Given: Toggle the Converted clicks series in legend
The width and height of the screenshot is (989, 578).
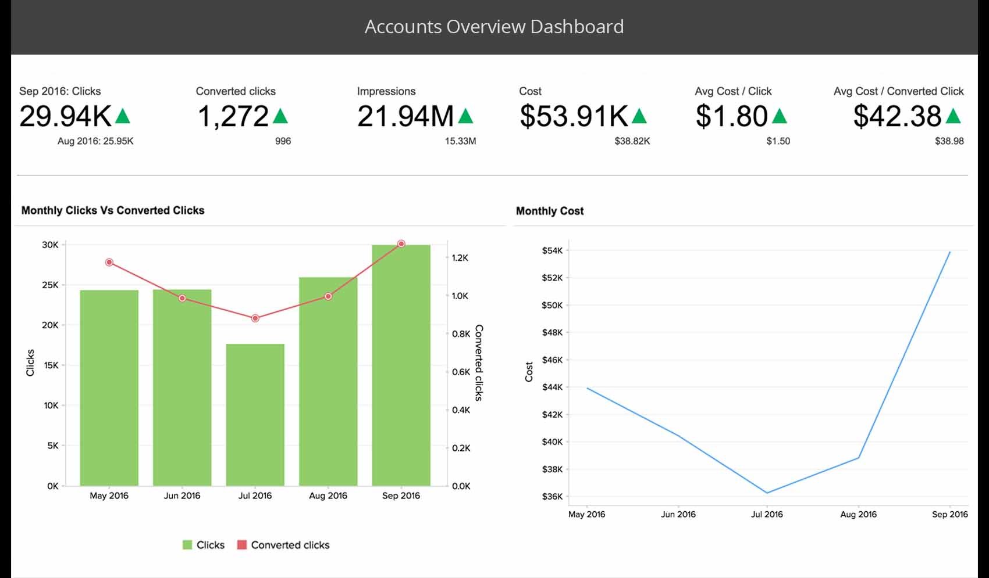Looking at the screenshot, I should click(290, 545).
